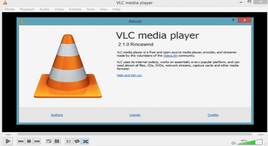Click the About dialog help question mark
Viewport: 268px width, 146px height.
233,20
